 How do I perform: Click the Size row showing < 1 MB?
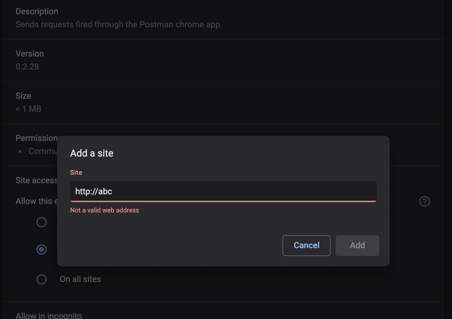coord(28,108)
